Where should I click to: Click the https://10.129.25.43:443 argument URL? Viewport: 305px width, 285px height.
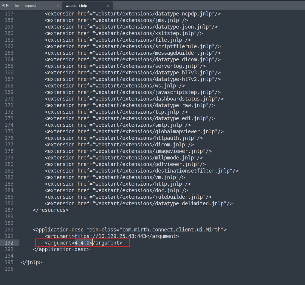click(110, 236)
